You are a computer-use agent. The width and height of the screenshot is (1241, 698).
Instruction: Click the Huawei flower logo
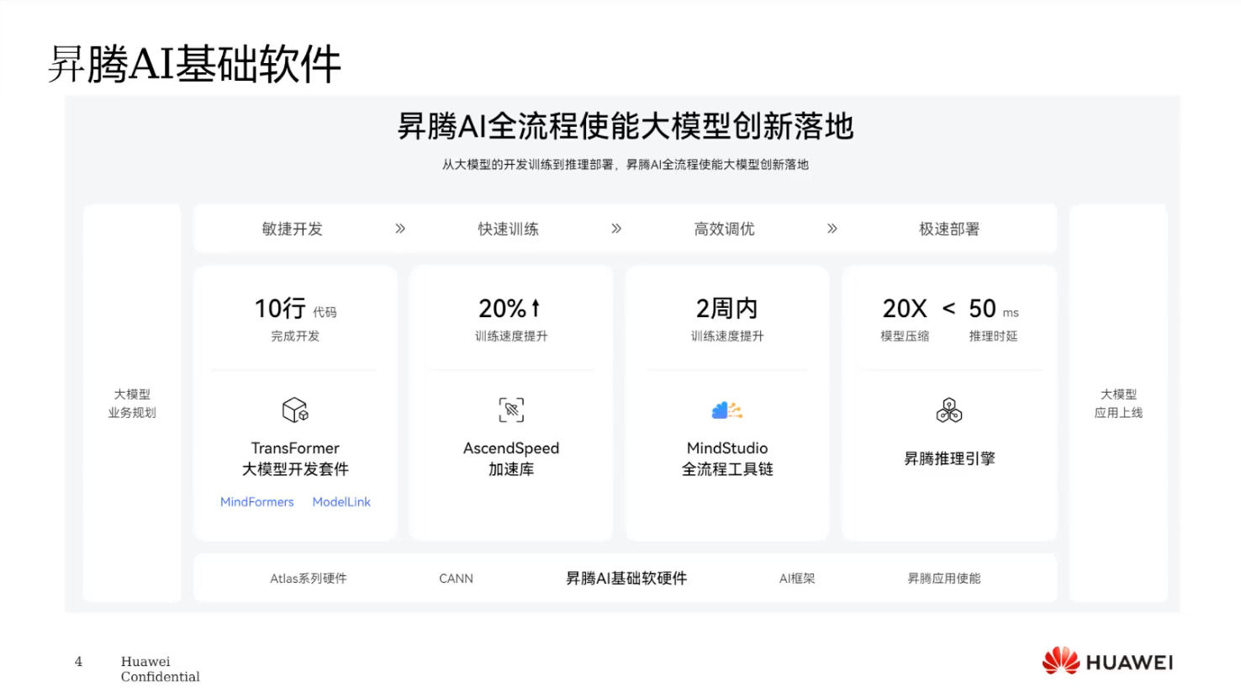[1061, 661]
